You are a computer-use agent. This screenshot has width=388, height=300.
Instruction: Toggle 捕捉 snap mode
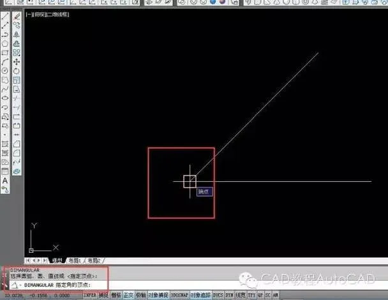(103, 295)
